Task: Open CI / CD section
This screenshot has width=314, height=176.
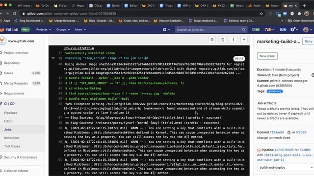Action: pos(9,104)
